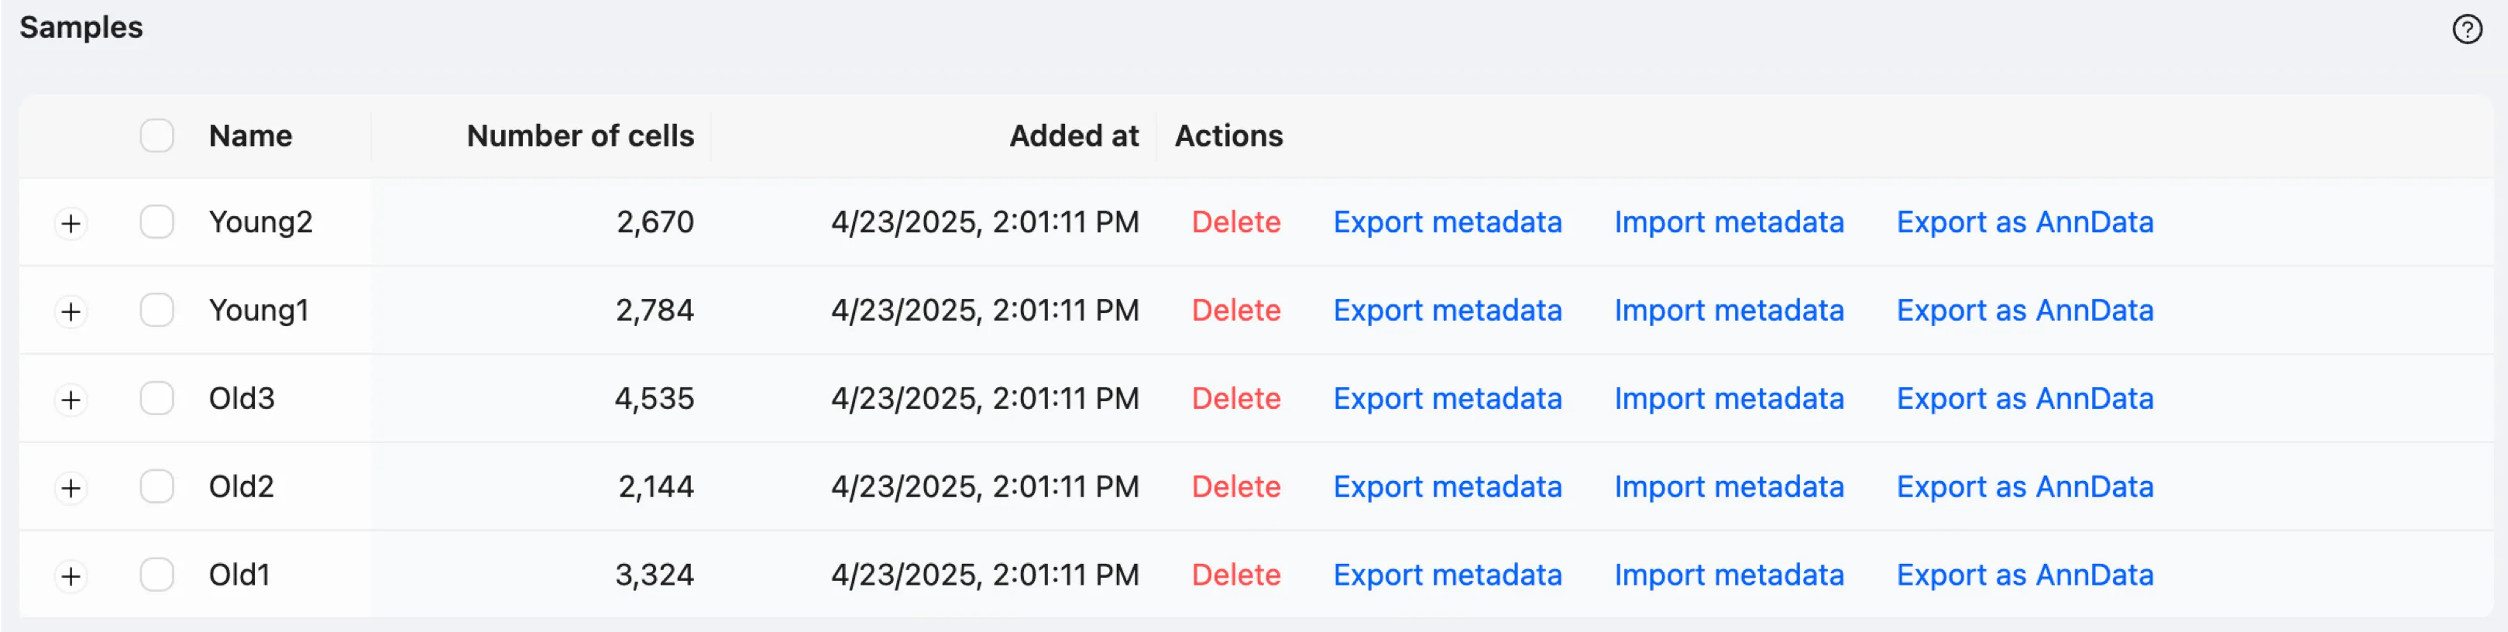Image resolution: width=2508 pixels, height=632 pixels.
Task: Expand the Old3 sample row
Action: [x=71, y=400]
